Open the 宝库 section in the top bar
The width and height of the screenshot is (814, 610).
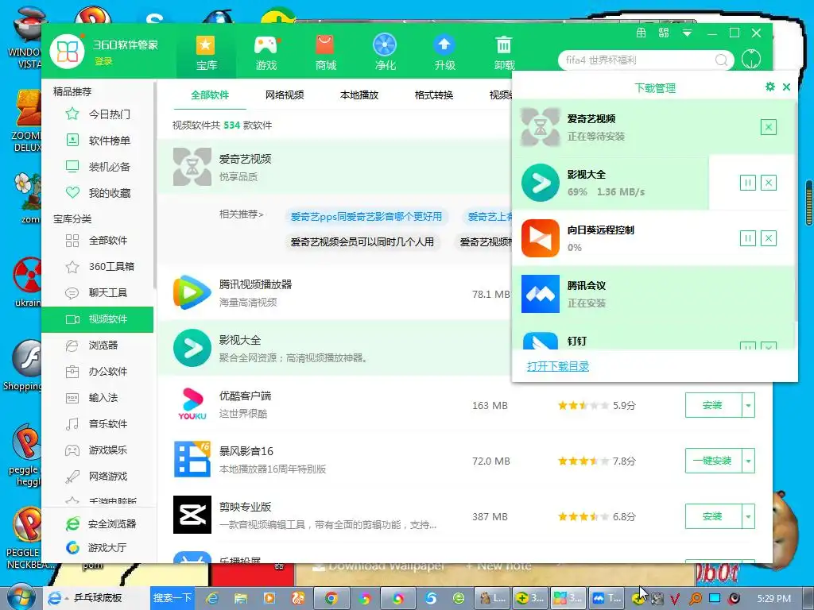pos(206,53)
